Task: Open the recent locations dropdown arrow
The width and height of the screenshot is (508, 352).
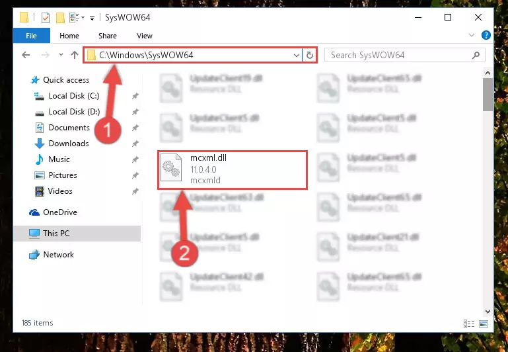Action: tap(61, 55)
